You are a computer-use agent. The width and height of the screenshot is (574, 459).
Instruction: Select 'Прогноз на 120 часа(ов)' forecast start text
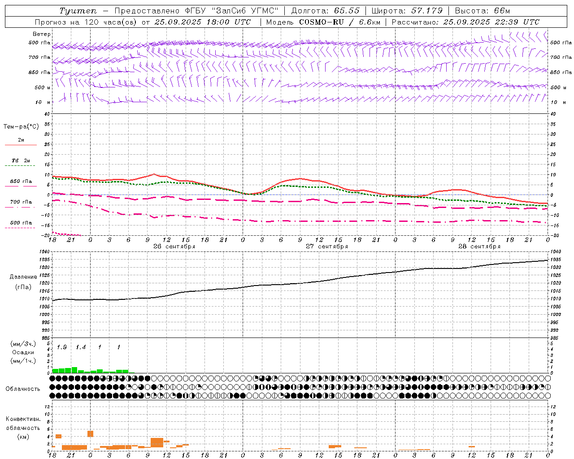pos(86,22)
